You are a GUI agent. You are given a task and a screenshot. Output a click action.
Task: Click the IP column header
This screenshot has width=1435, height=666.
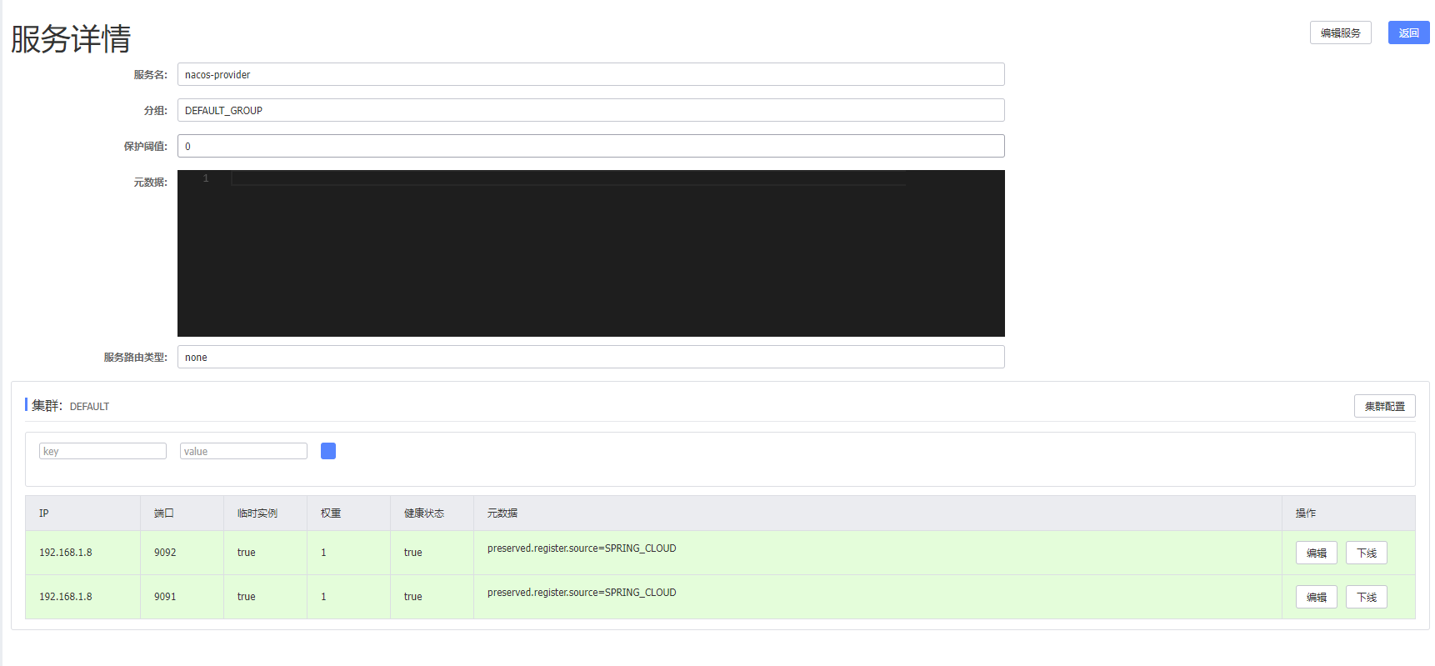tap(82, 513)
